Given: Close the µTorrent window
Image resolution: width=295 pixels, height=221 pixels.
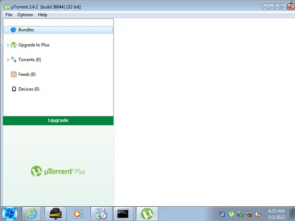Looking at the screenshot, I should pyautogui.click(x=291, y=7).
